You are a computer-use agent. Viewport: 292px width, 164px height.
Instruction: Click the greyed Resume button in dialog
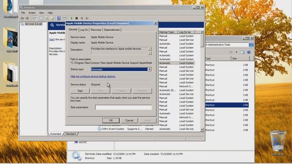pos(142,91)
